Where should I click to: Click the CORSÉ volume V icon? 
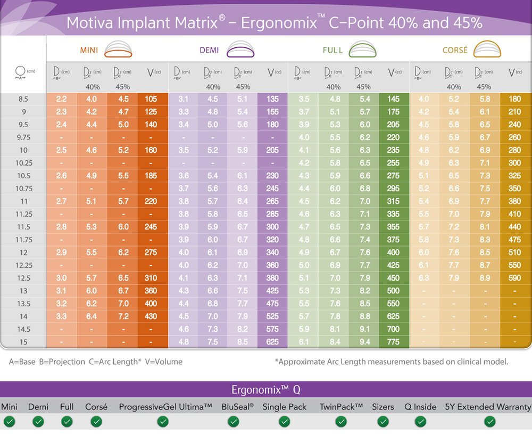click(514, 72)
